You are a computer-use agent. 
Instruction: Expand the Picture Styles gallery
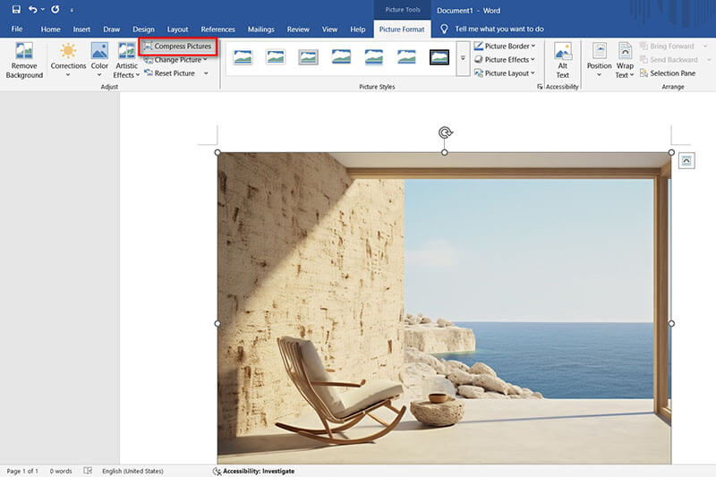coord(463,59)
